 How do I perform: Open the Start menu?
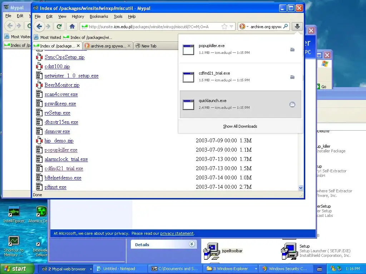point(17,269)
